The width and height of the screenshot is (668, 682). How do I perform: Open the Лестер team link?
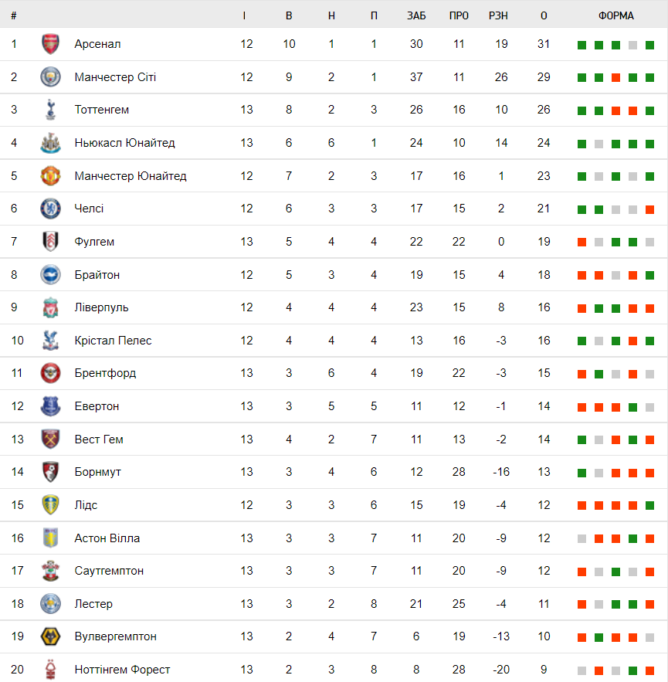[x=93, y=604]
